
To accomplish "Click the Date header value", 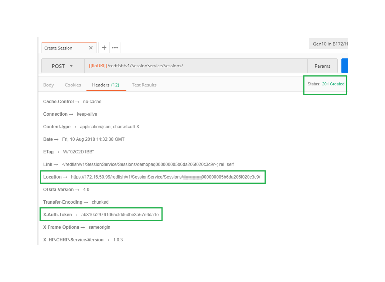I will click(x=93, y=139).
